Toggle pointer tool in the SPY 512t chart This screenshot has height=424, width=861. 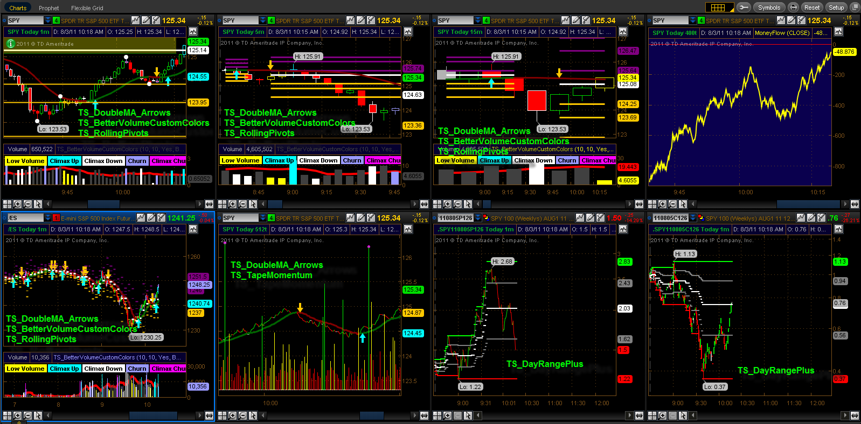[x=253, y=415]
